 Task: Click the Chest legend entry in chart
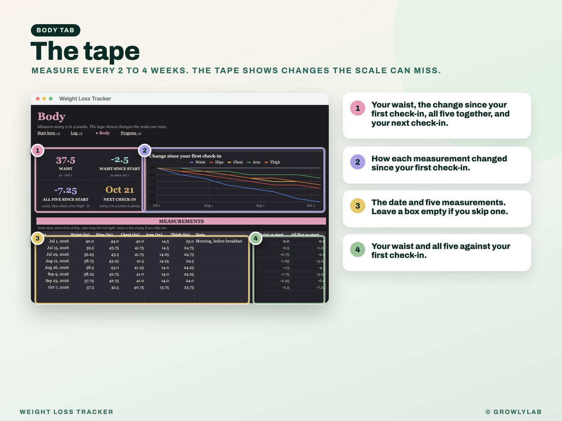point(235,162)
